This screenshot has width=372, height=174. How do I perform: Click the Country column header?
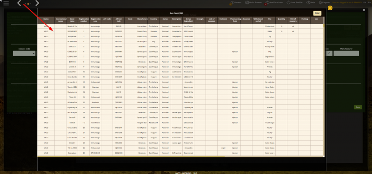153,20
